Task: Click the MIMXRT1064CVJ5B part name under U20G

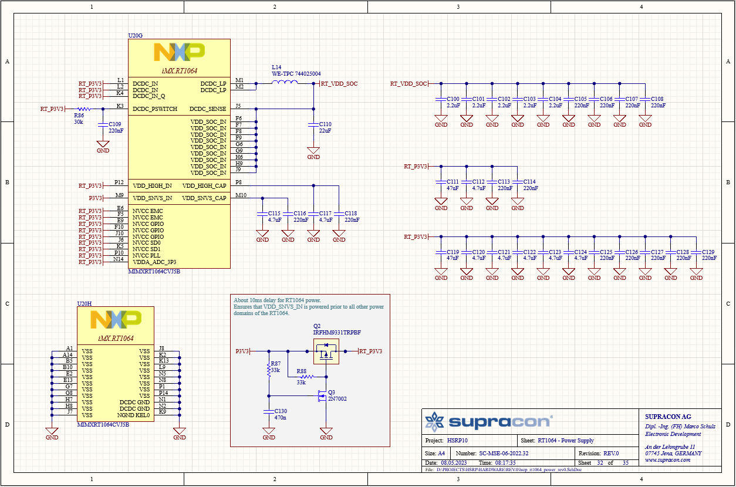Action: coord(154,272)
